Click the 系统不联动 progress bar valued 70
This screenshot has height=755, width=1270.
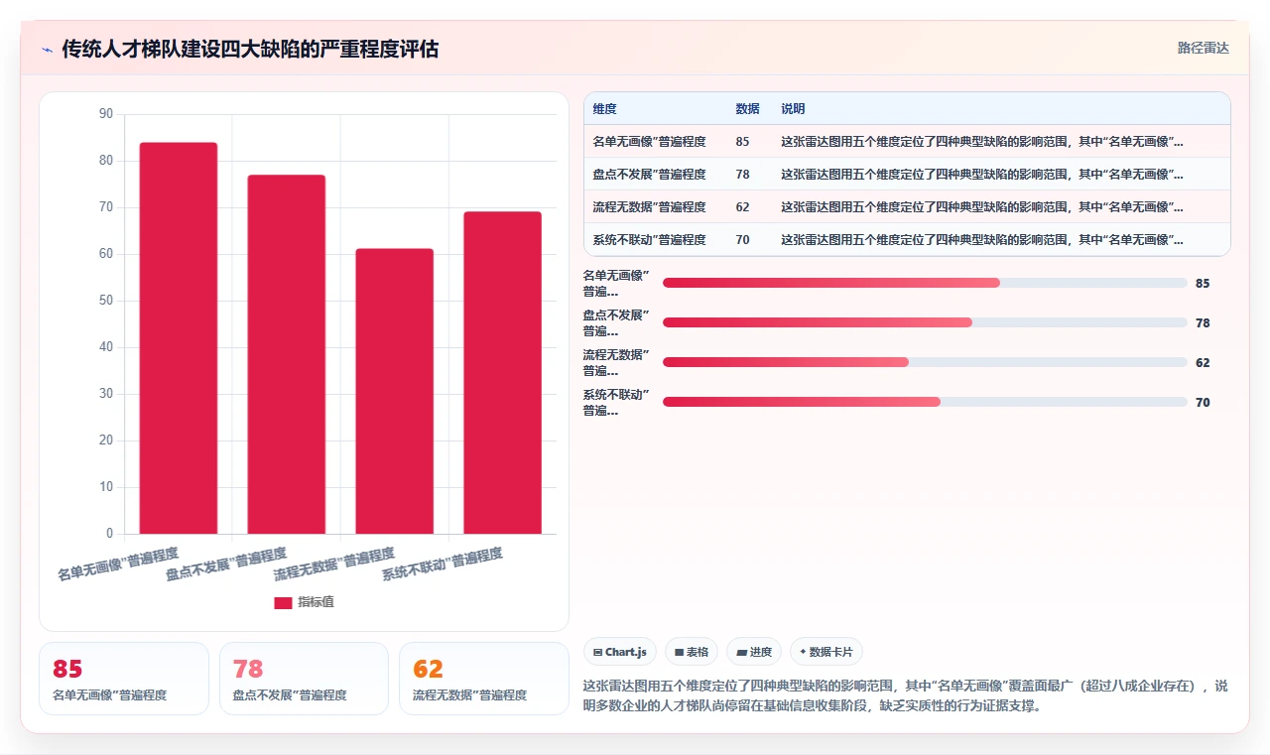[x=925, y=402]
